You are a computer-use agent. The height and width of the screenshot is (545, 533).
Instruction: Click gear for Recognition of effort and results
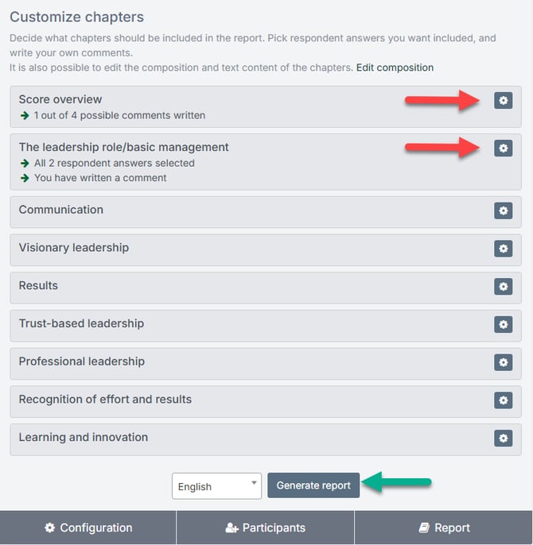(x=503, y=400)
